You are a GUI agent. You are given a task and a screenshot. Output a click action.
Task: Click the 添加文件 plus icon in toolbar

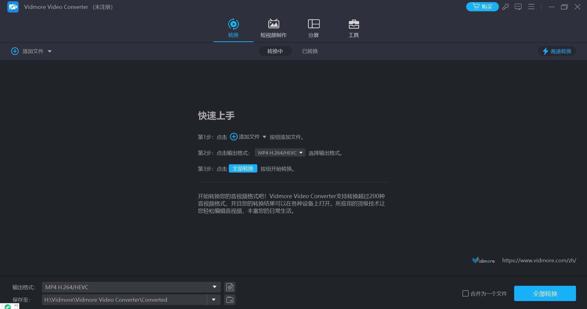pyautogui.click(x=15, y=51)
